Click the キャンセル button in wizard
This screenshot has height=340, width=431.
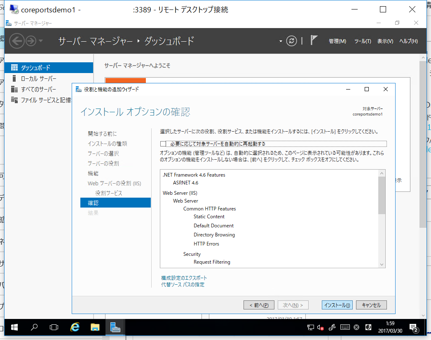point(371,305)
